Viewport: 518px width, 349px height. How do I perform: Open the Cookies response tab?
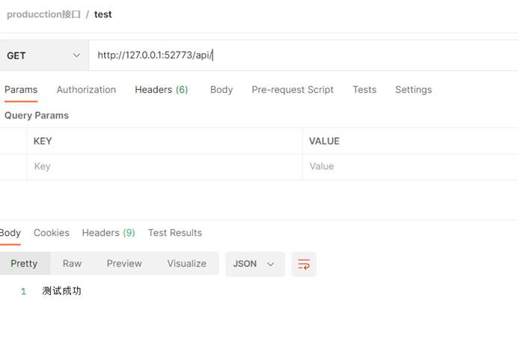click(52, 233)
